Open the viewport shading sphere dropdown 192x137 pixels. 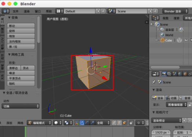pos(57,123)
